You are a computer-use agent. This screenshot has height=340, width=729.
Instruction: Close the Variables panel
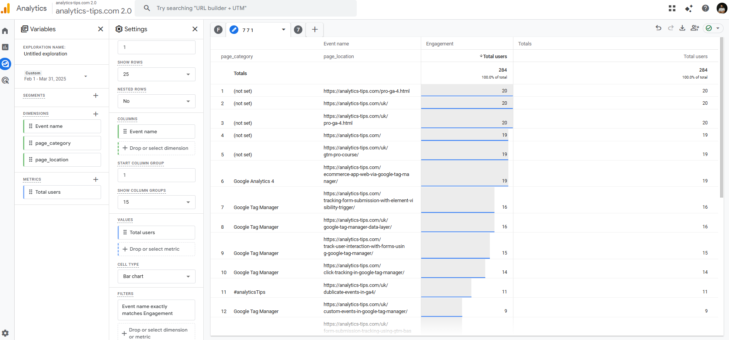pos(101,29)
